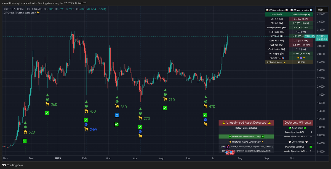Click the warning triangle on the Unoptimised Asset banner
The image size is (331, 169).
pos(224,123)
